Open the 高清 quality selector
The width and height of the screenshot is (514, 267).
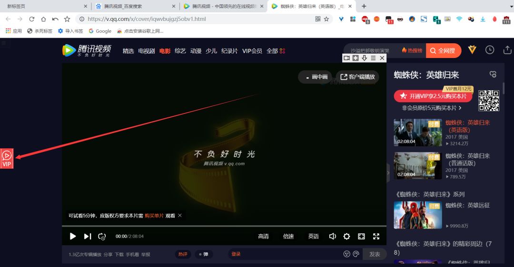[x=263, y=236]
